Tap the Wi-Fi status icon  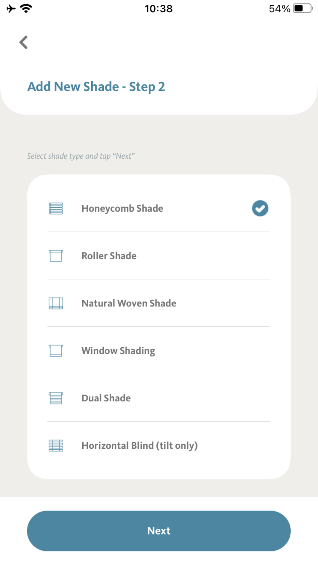26,8
